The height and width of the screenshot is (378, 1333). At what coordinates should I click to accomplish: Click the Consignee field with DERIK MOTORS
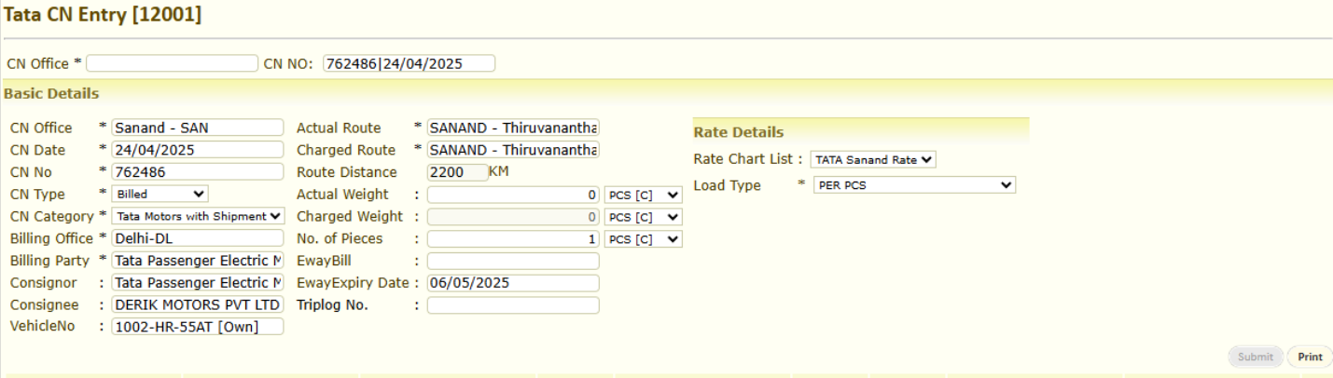197,304
